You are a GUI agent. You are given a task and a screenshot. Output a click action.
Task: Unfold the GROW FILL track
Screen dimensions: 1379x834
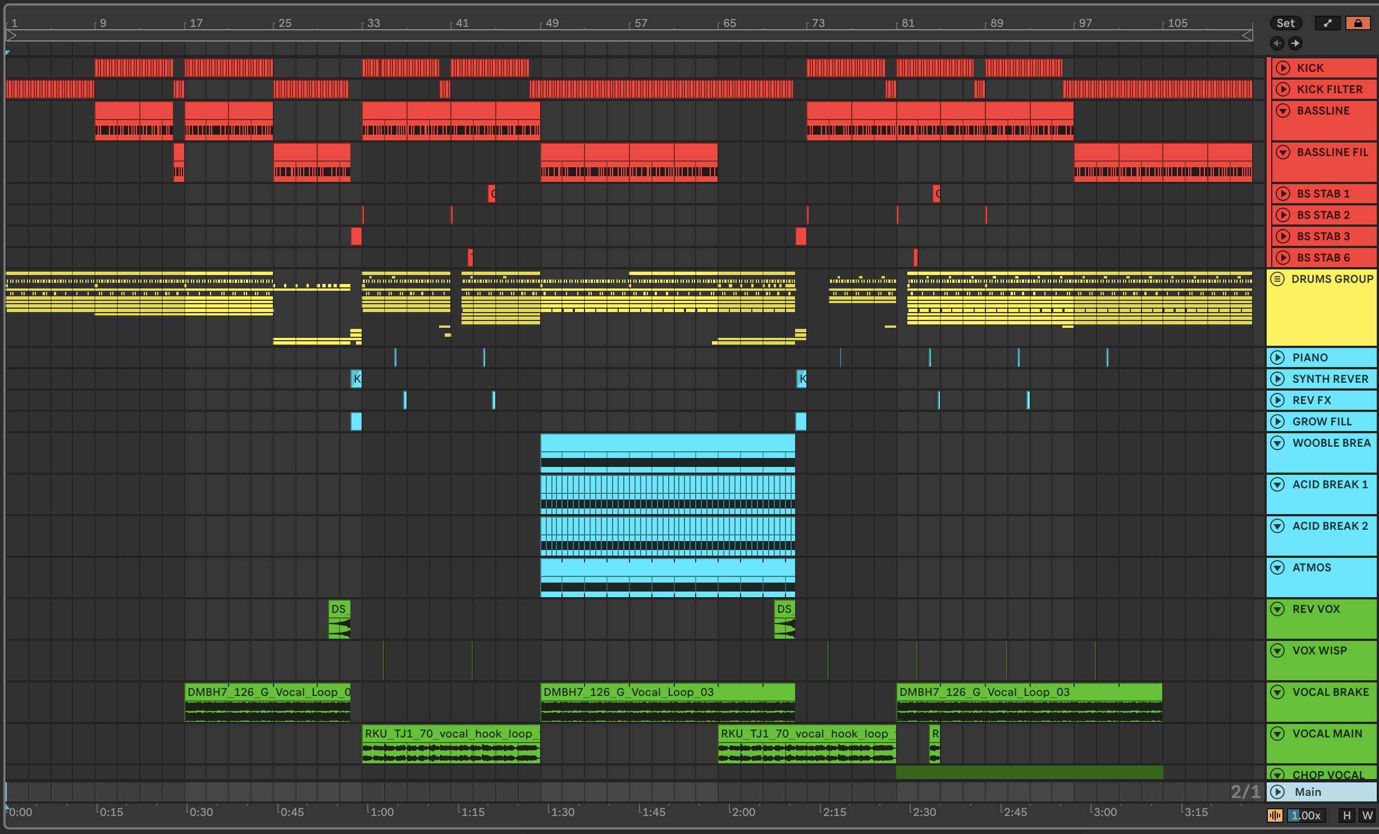pos(1277,421)
